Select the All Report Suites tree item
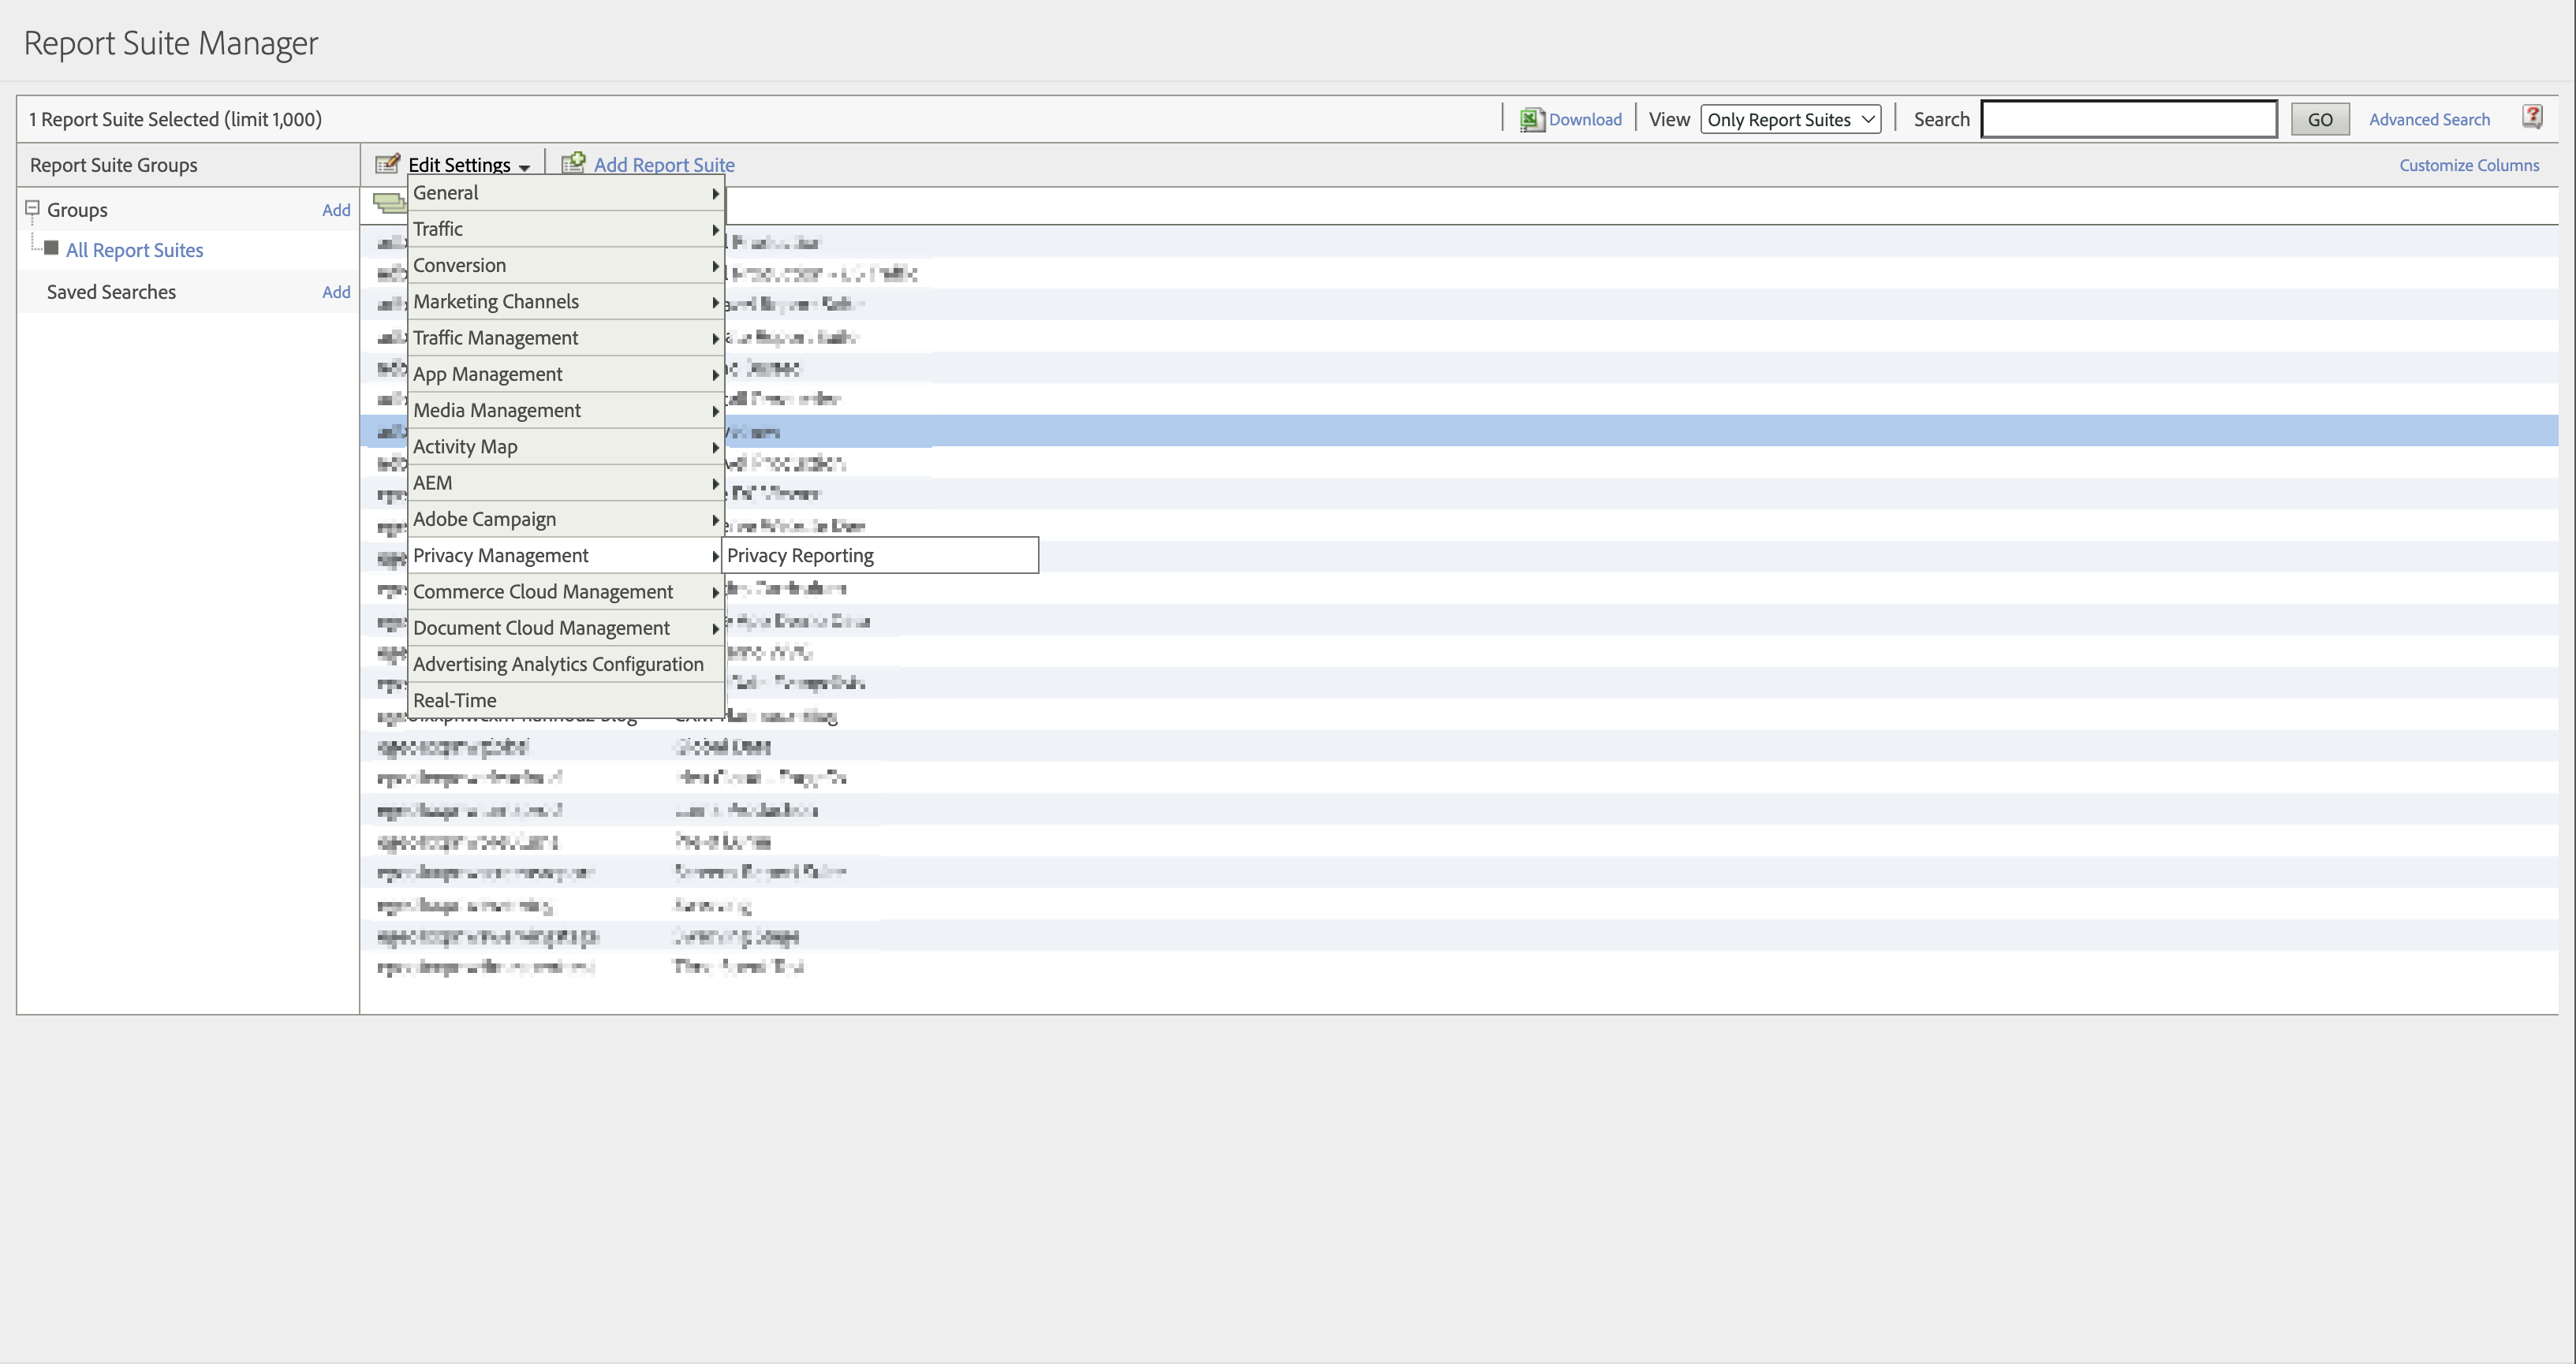 click(x=134, y=251)
